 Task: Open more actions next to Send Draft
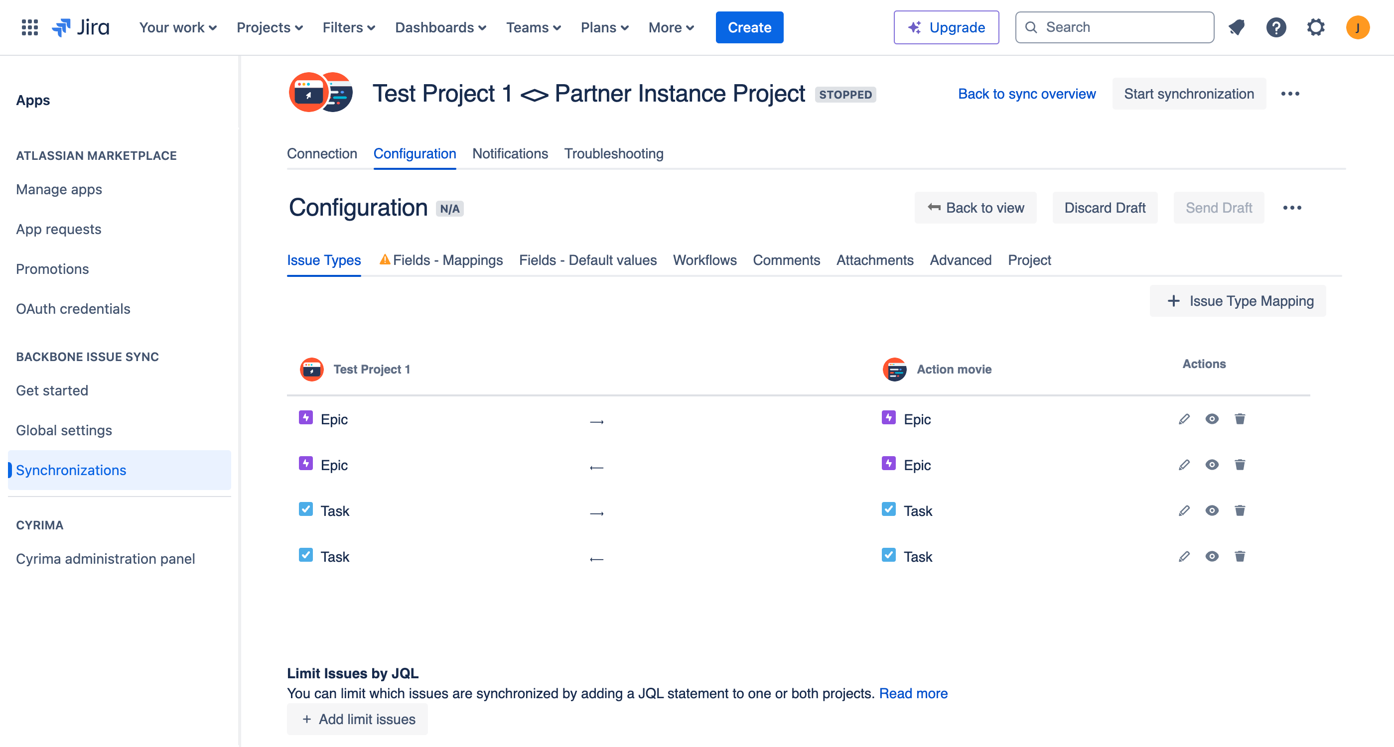(x=1292, y=208)
